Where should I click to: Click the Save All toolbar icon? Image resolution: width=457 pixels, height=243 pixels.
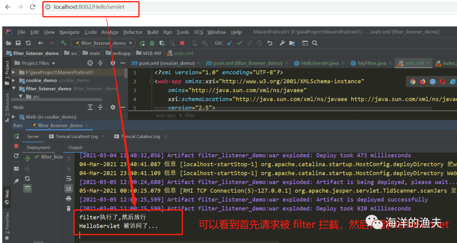(x=18, y=43)
